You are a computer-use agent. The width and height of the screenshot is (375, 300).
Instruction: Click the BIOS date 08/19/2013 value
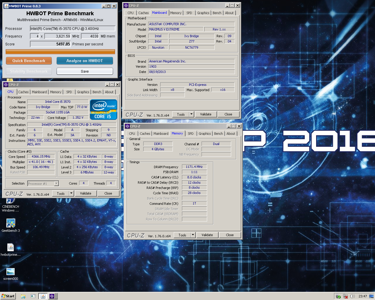191,72
